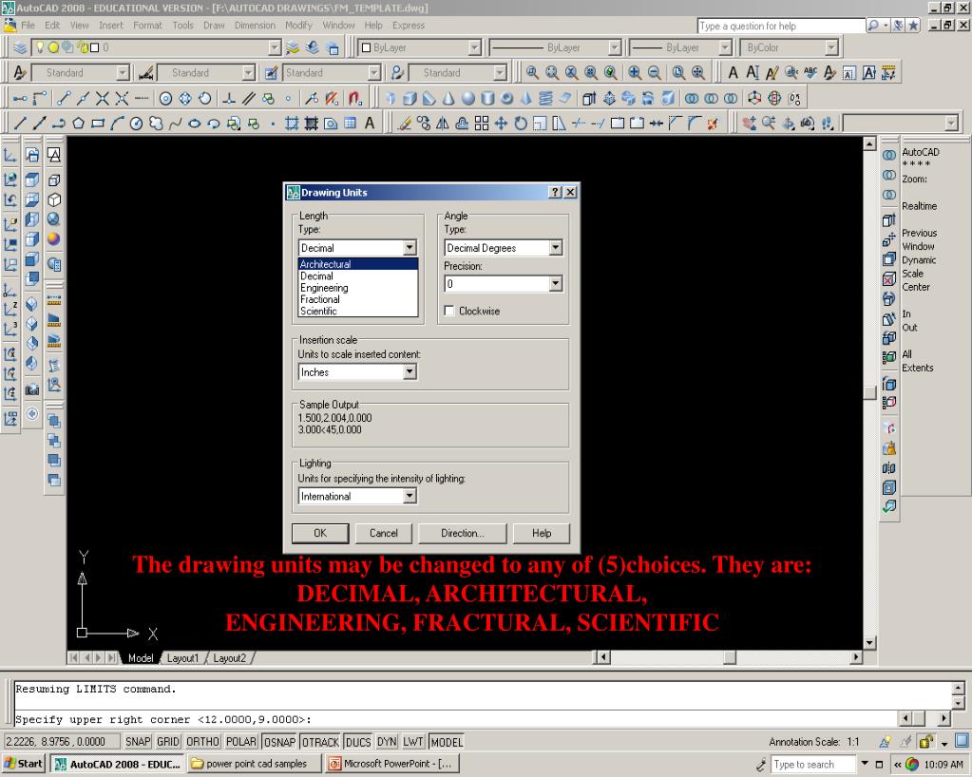Enable the Clockwise checkbox
This screenshot has height=777, width=972.
(x=449, y=311)
